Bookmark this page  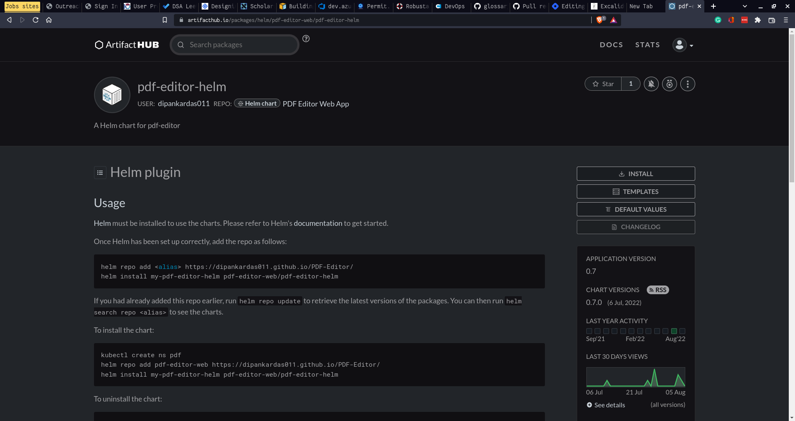[165, 20]
